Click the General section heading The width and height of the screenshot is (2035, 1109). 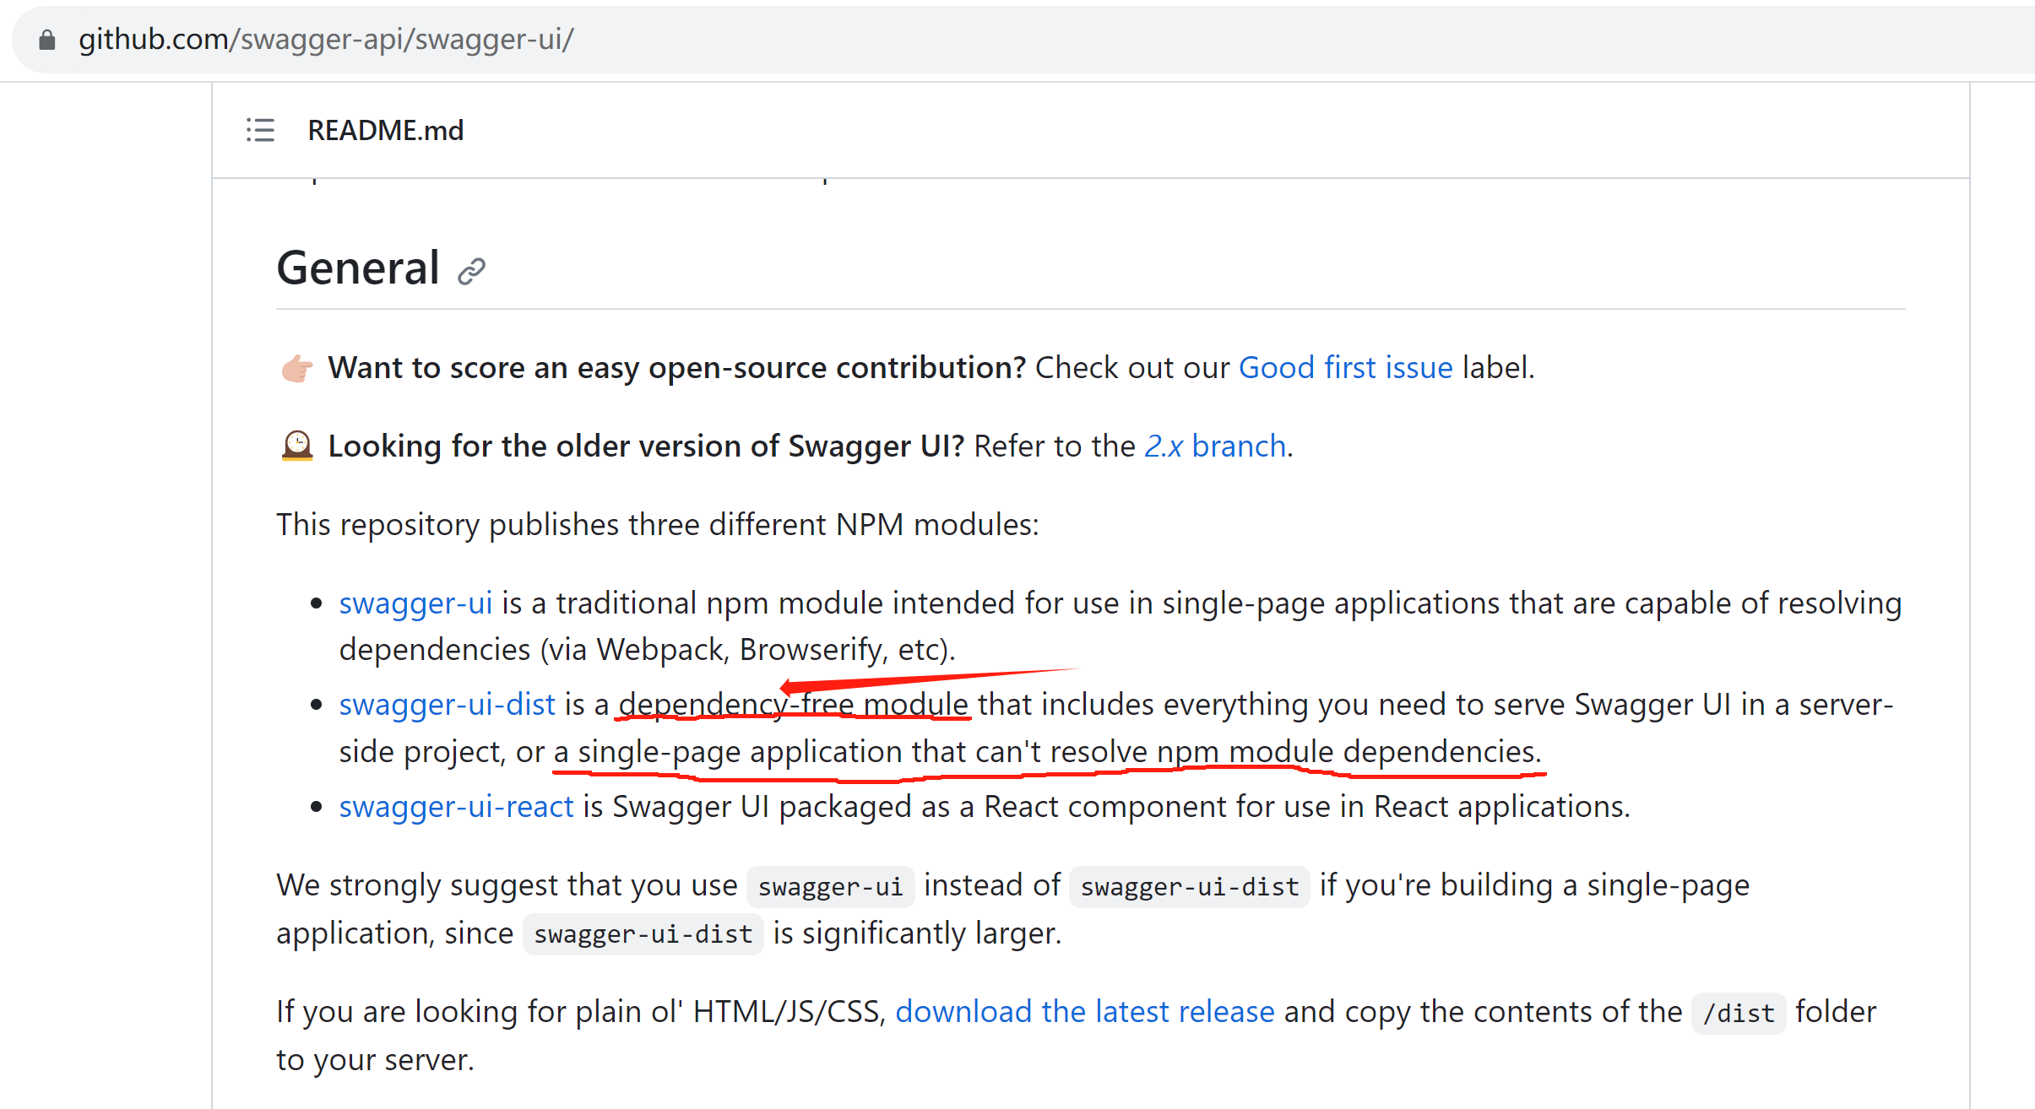pyautogui.click(x=358, y=268)
